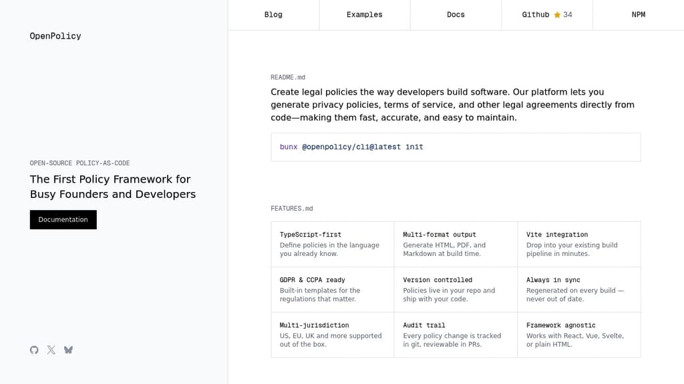Select the OpenPolicy logo

click(55, 36)
